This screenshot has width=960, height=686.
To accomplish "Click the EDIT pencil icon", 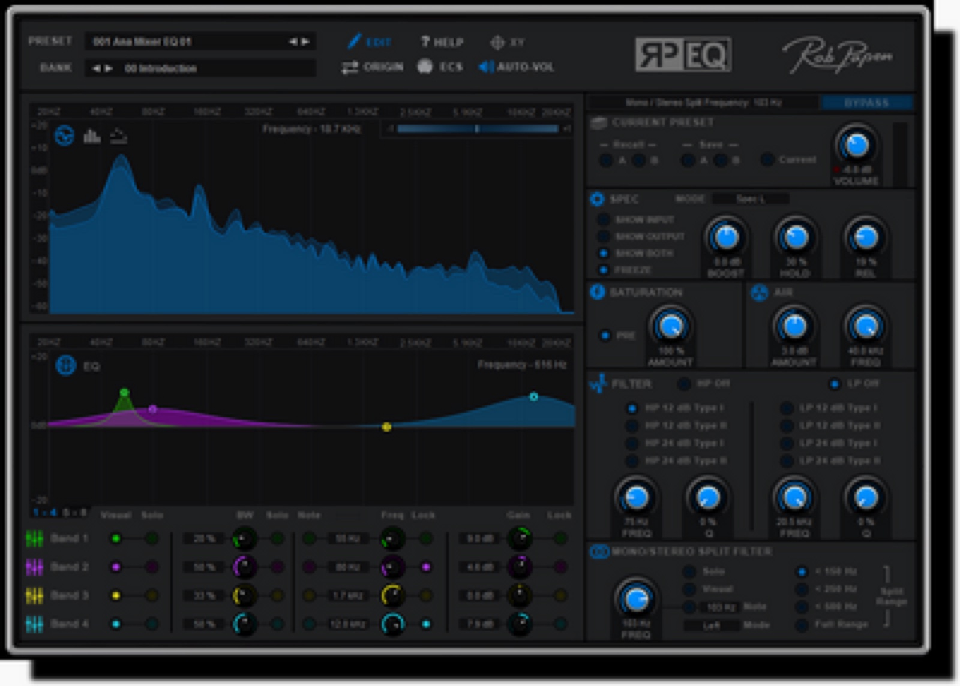I will tap(355, 41).
